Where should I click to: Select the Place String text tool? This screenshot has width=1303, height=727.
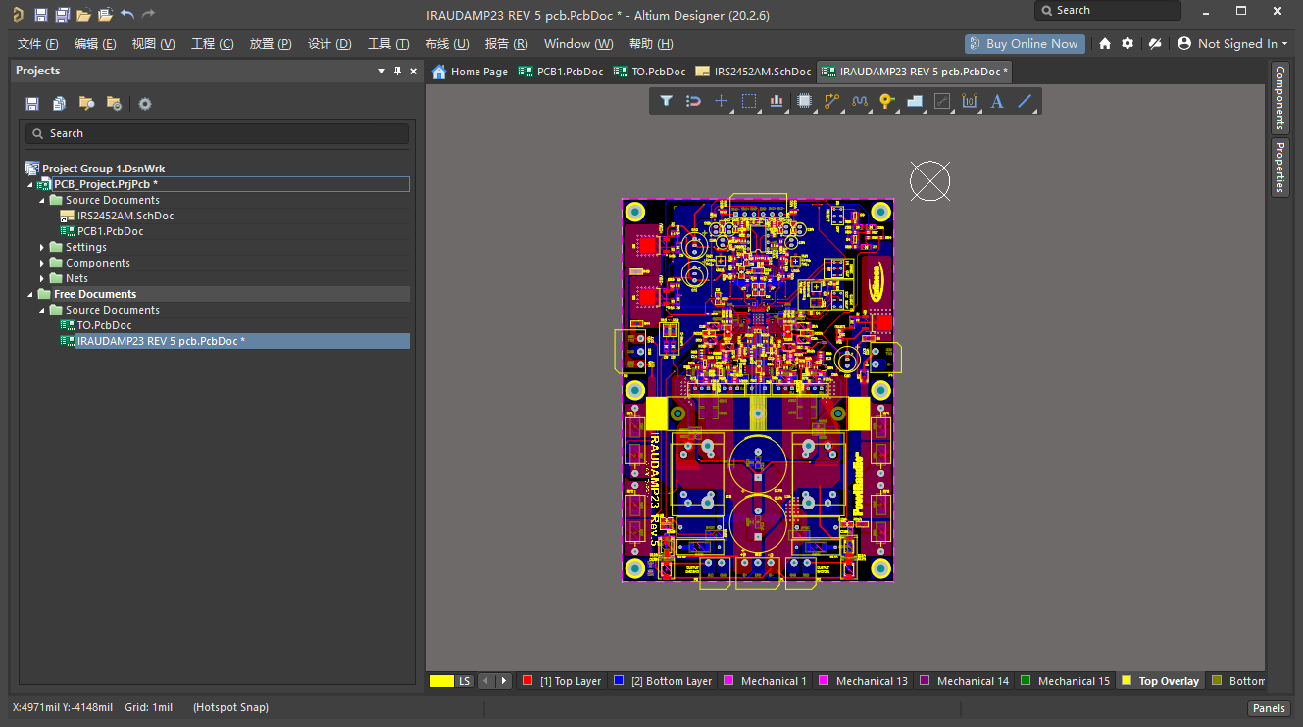tap(997, 101)
